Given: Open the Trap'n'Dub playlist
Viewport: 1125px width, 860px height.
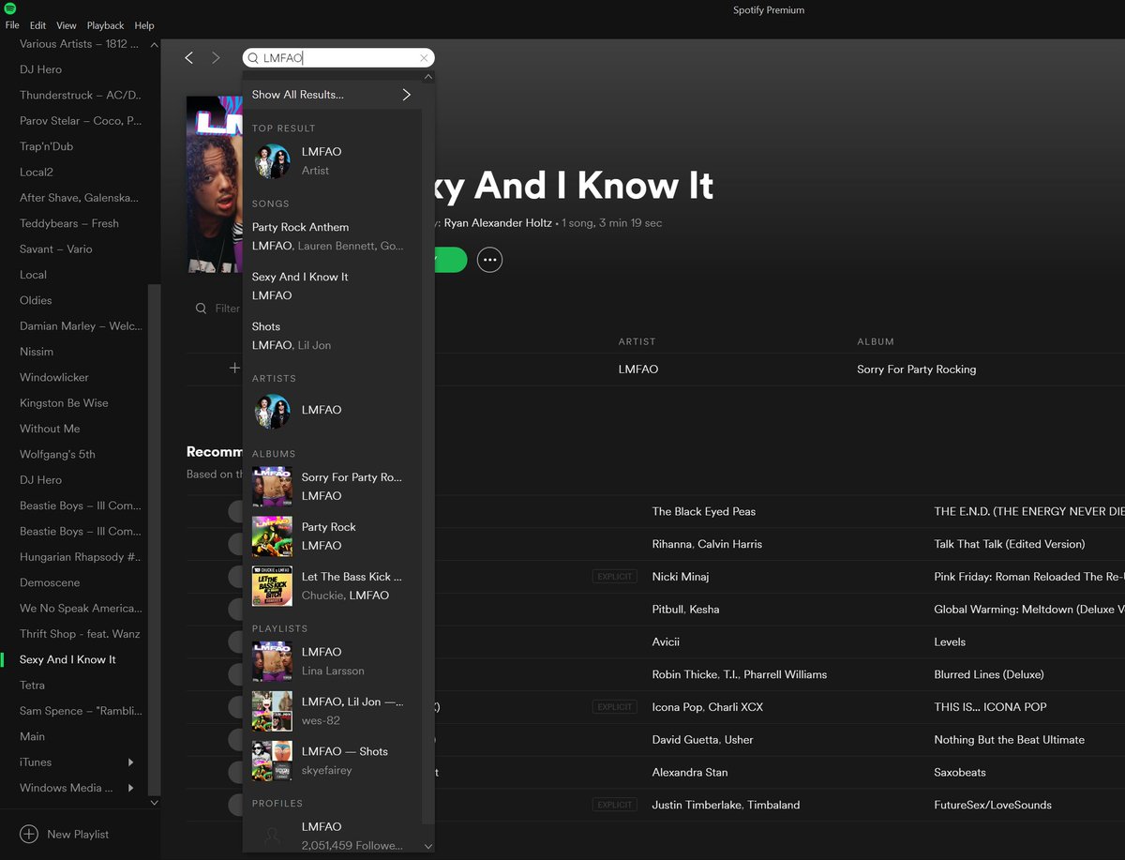Looking at the screenshot, I should [x=46, y=146].
